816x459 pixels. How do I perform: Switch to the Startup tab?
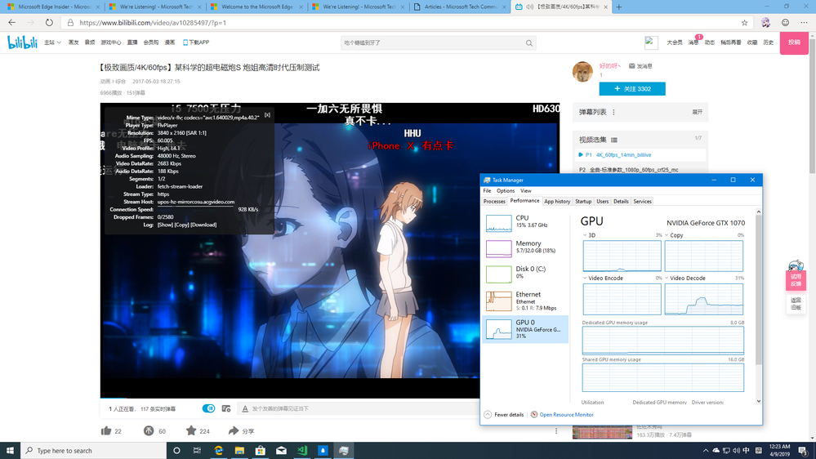point(583,202)
